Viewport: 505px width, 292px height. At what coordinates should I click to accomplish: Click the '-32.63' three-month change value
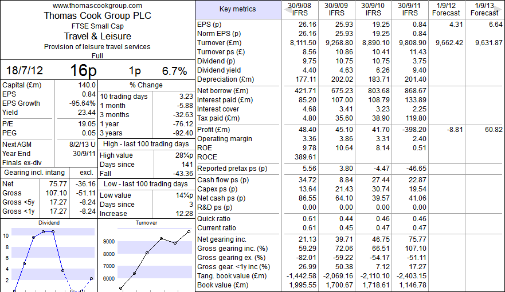click(x=183, y=115)
